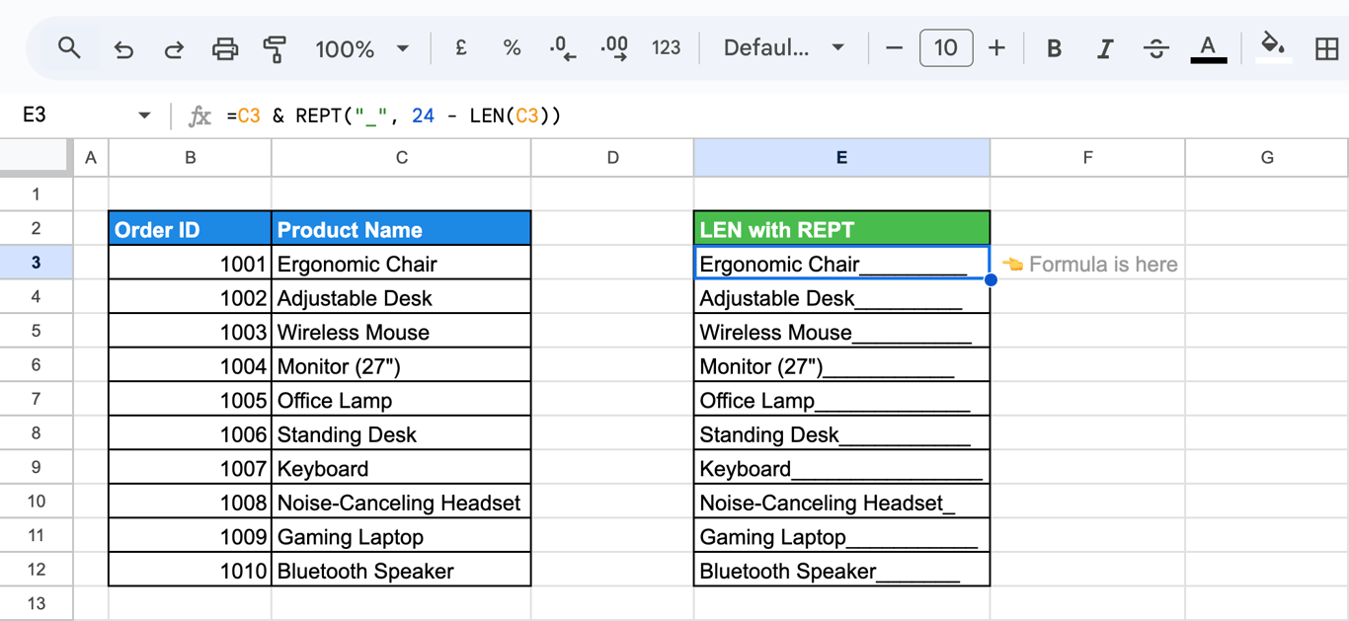Select the Ergonomic Chair cell in column C
Image resolution: width=1349 pixels, height=621 pixels.
401,264
